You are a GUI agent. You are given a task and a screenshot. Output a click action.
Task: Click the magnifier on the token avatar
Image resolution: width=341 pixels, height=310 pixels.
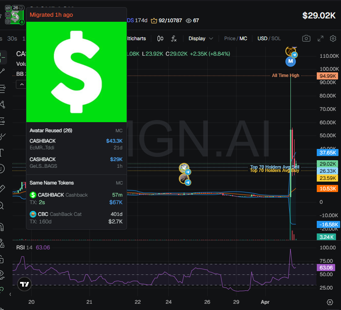click(x=15, y=15)
